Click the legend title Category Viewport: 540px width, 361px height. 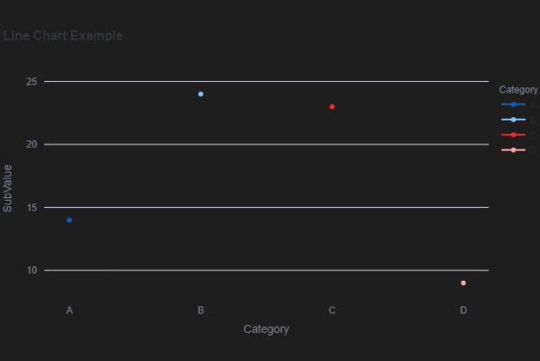click(518, 90)
